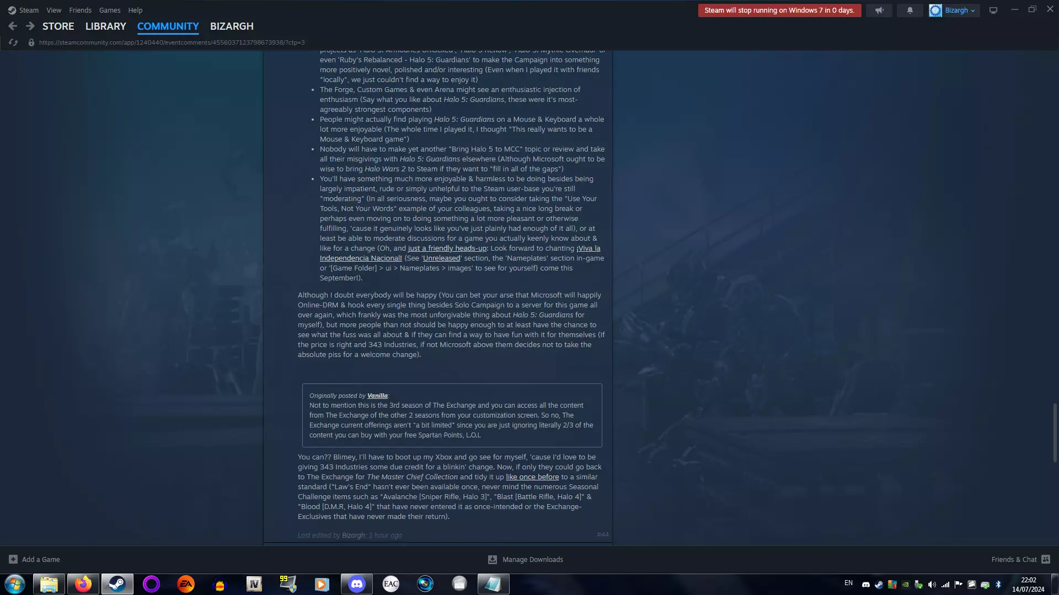Viewport: 1059px width, 595px height.
Task: Click the page URL address bar
Action: click(172, 42)
